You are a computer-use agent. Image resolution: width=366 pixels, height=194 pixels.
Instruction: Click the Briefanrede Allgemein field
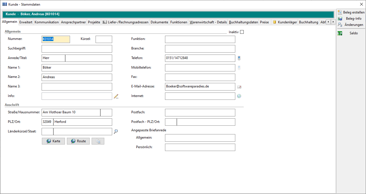pyautogui.click(x=200, y=138)
